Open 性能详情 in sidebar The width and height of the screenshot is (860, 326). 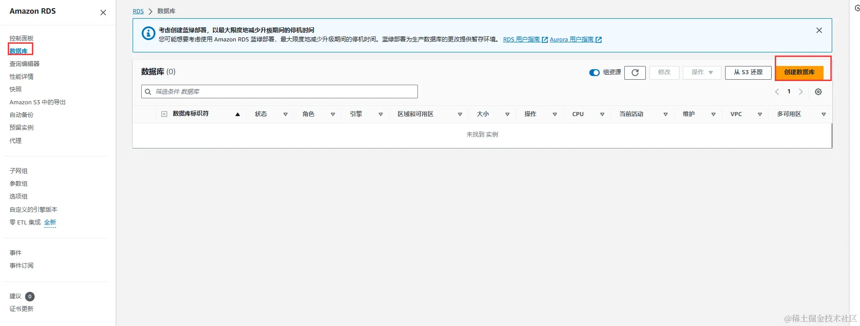point(21,76)
